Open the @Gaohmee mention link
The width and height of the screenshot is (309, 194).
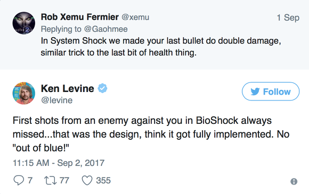click(x=106, y=29)
